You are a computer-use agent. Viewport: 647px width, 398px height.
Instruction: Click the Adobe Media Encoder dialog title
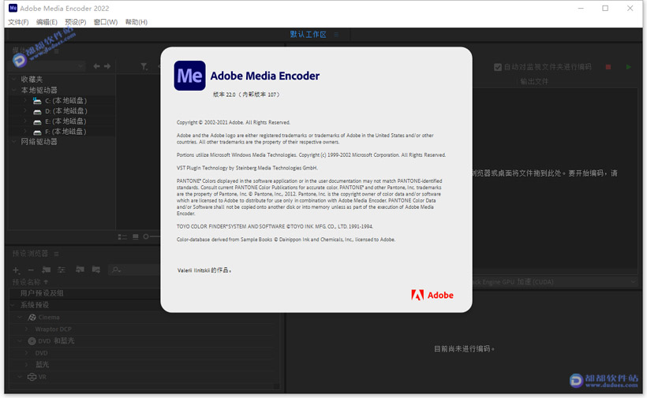click(265, 76)
